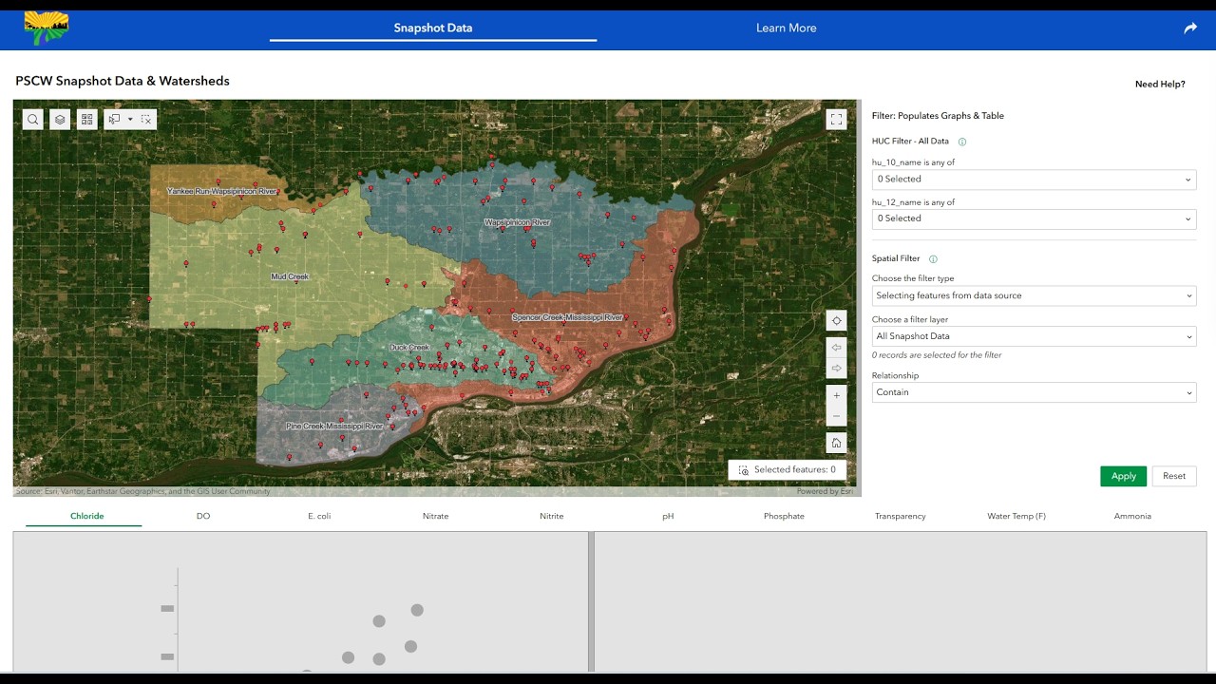Click the share arrow icon in header
Viewport: 1216px width, 684px height.
click(x=1190, y=28)
